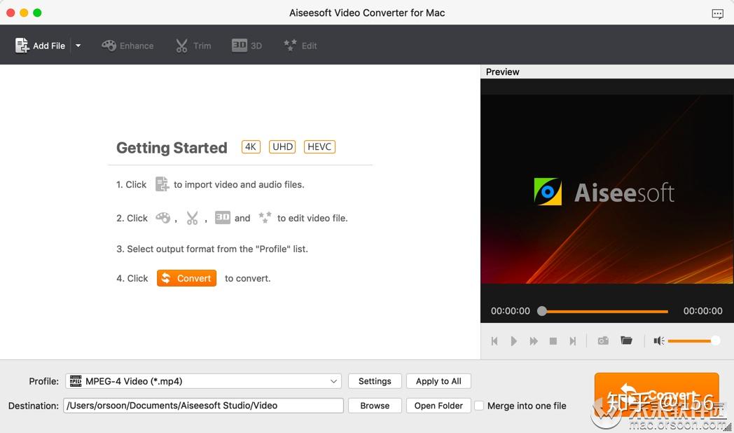Open the Add File dropdown arrow
This screenshot has width=734, height=433.
click(x=78, y=44)
